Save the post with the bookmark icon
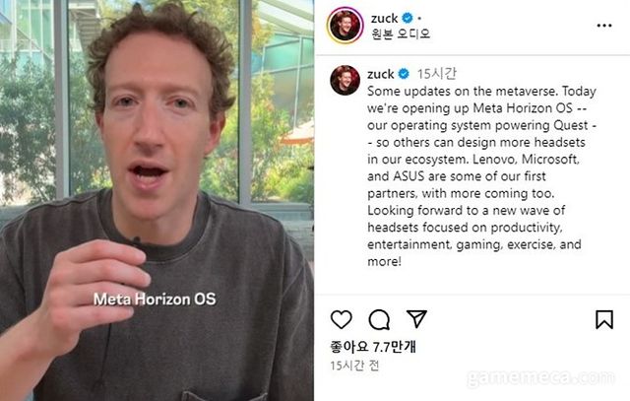 (x=603, y=320)
